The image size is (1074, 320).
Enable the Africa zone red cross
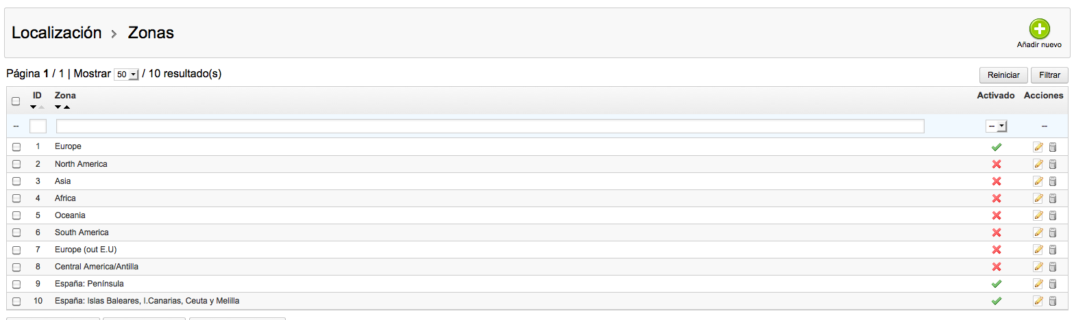click(997, 198)
